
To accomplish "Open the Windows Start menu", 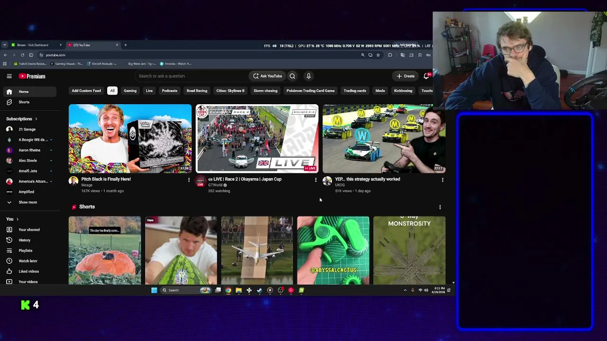I will (x=154, y=290).
